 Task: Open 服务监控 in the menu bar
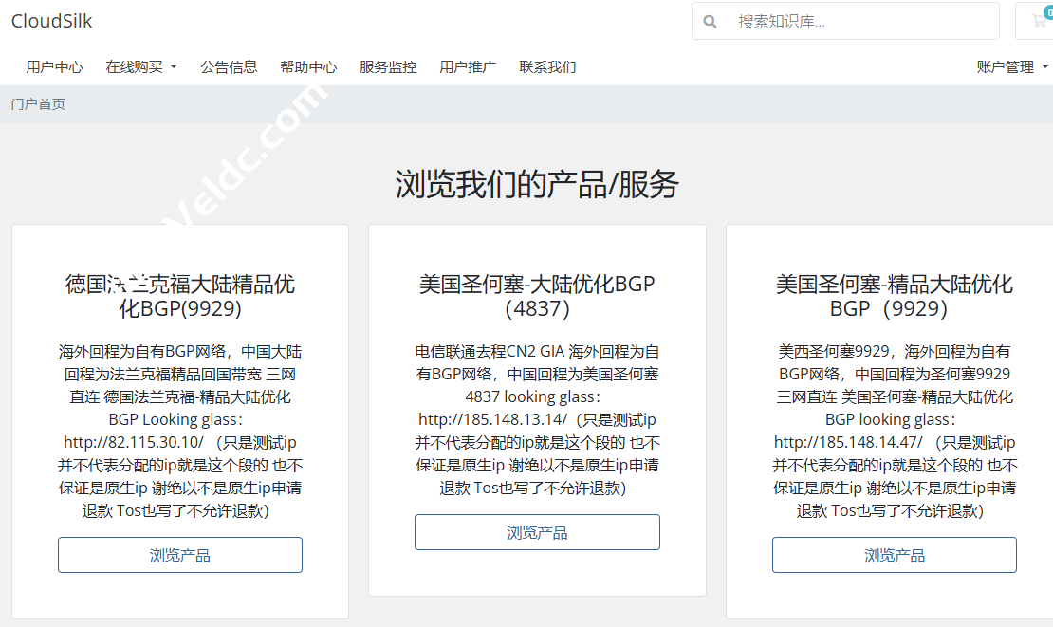pyautogui.click(x=388, y=66)
